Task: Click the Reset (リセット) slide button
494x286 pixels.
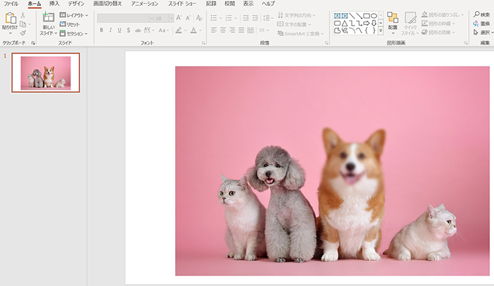Action: tap(69, 24)
